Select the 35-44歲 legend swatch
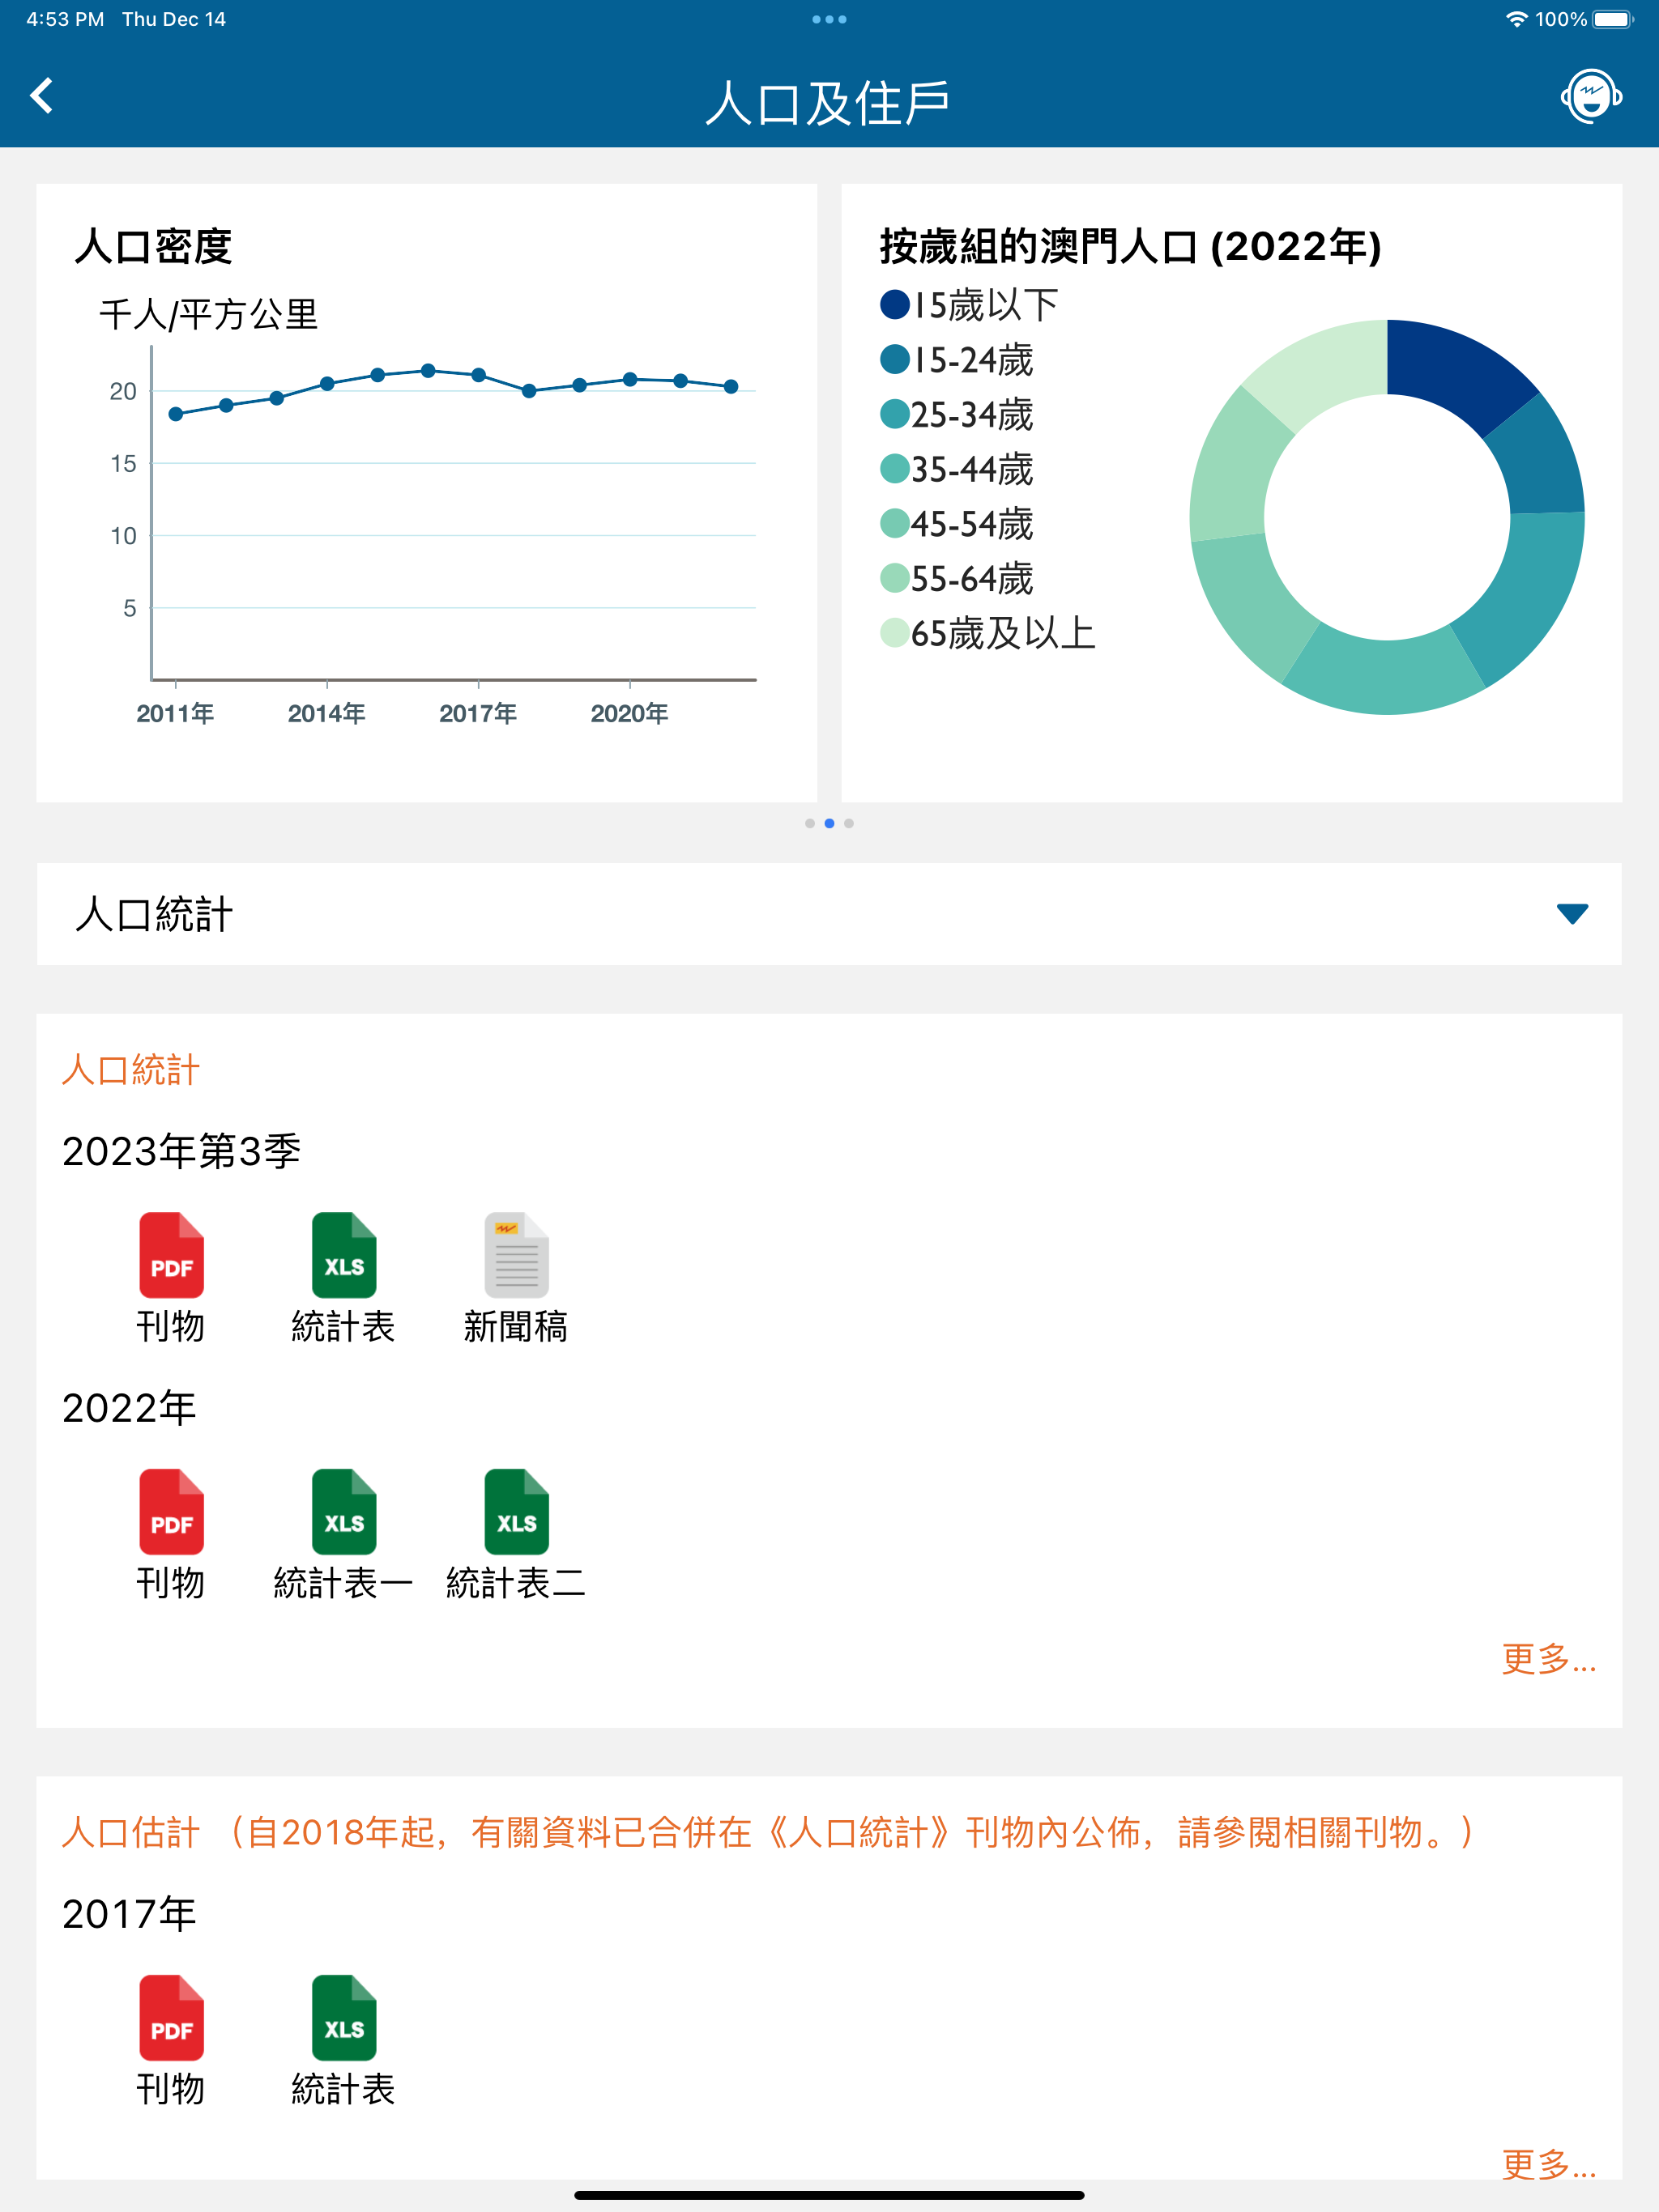Image resolution: width=1659 pixels, height=2212 pixels. (894, 468)
